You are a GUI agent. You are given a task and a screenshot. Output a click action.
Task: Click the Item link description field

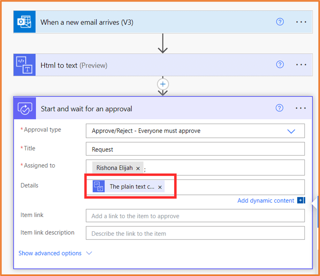pyautogui.click(x=195, y=234)
